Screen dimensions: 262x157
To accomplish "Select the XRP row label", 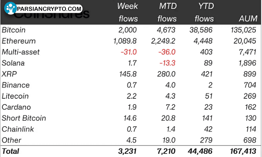I will (9, 74).
